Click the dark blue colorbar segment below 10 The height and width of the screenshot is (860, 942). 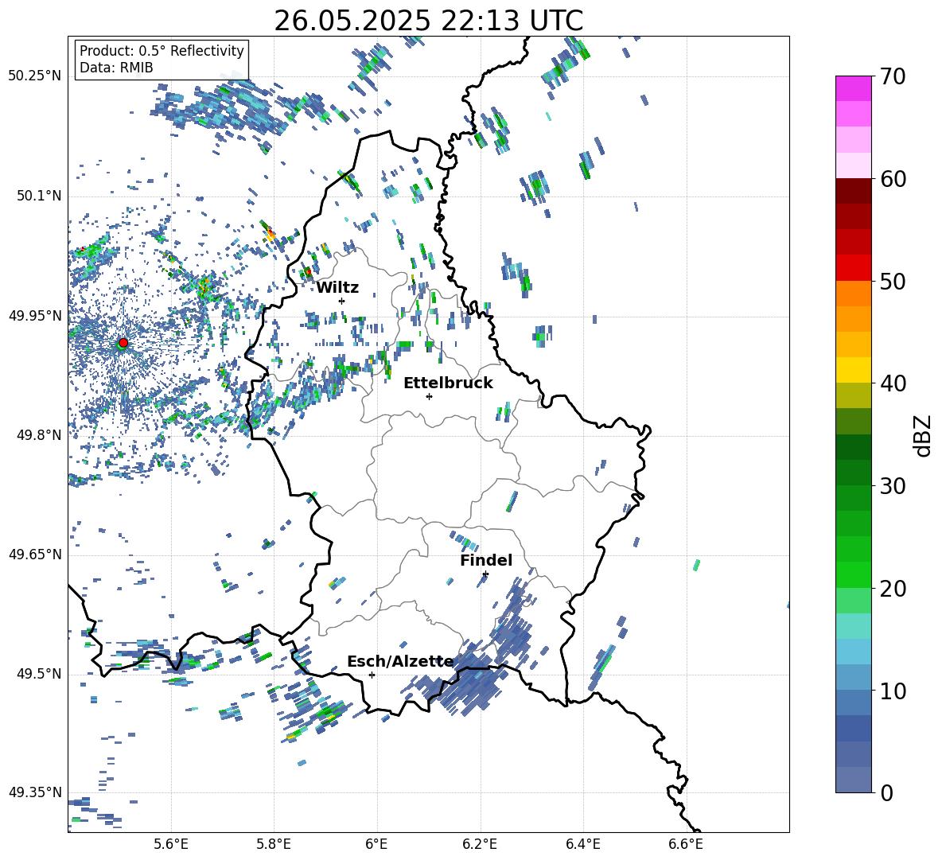coord(854,729)
